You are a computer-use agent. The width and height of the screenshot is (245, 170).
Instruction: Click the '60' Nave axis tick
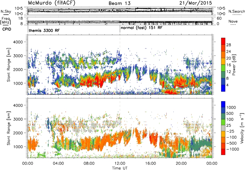tap(219, 18)
